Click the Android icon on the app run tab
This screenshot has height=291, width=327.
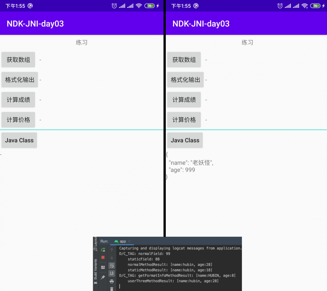pos(116,242)
